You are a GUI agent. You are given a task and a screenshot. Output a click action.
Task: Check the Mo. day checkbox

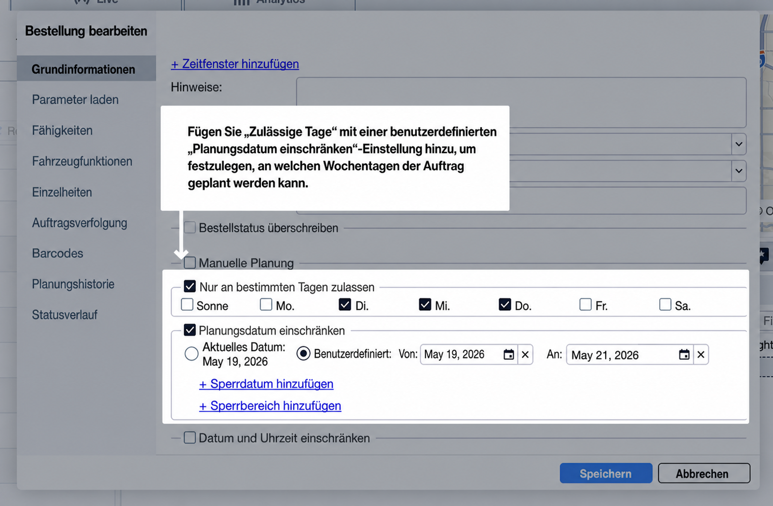point(266,304)
